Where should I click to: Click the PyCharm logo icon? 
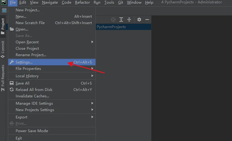[x=4, y=2]
